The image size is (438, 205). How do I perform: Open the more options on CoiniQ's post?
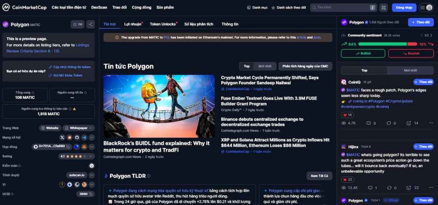coord(431,123)
